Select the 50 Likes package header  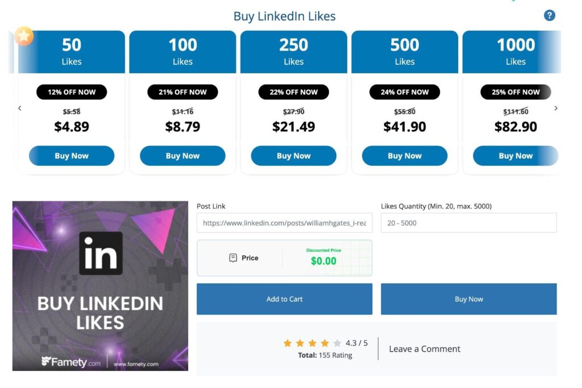pos(72,51)
